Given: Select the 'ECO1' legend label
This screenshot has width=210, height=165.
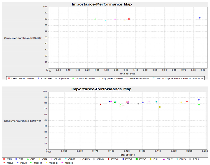Looking at the screenshot, I should [x=115, y=159].
